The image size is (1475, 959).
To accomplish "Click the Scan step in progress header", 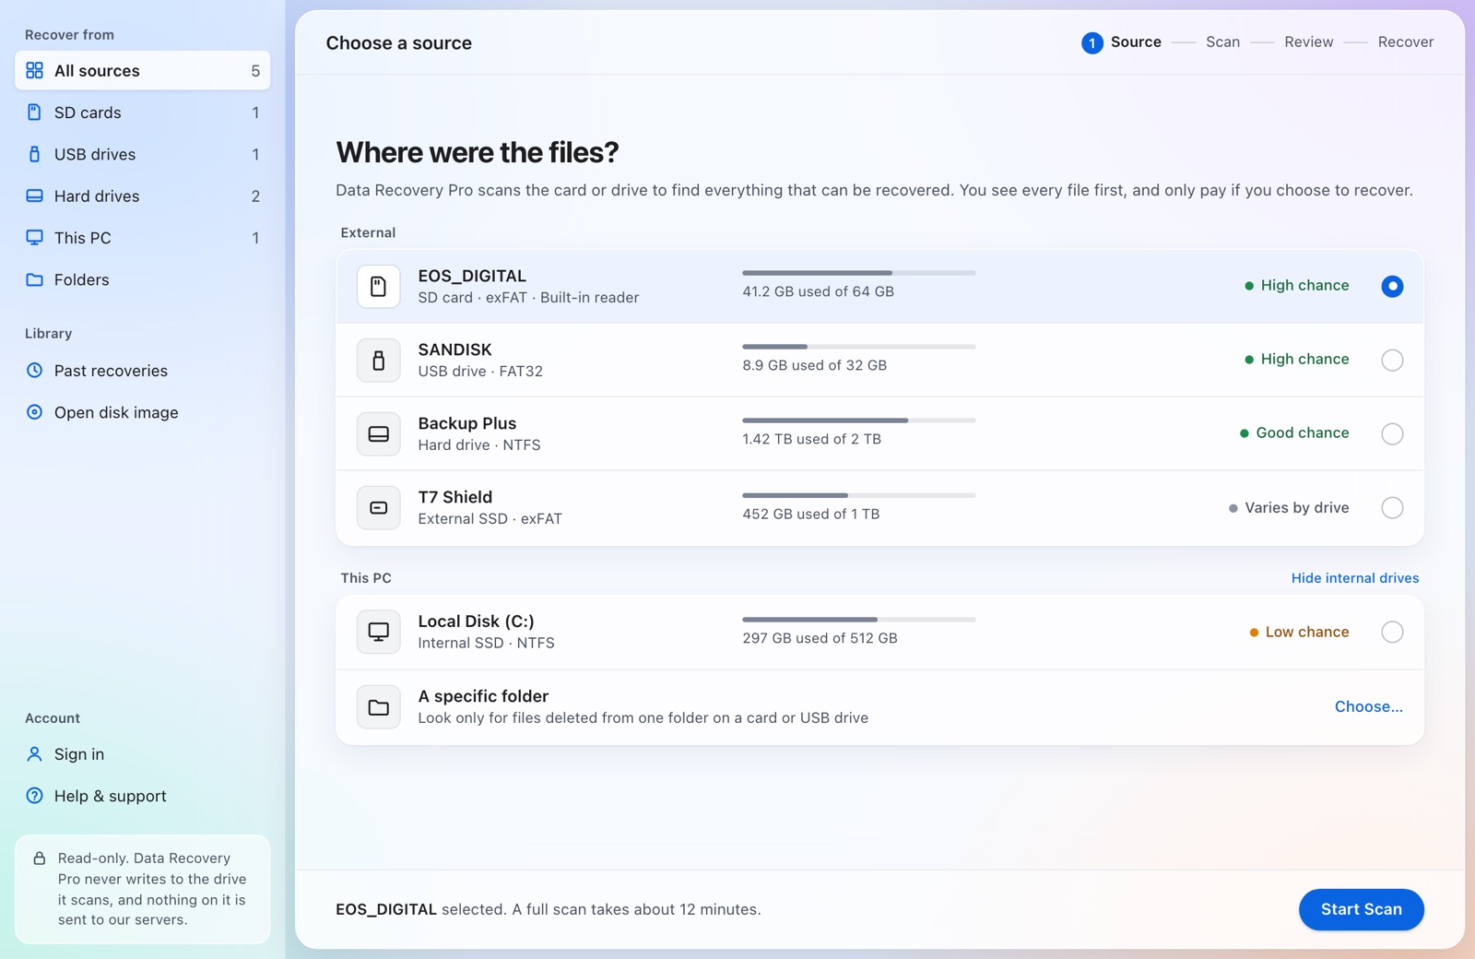I will [x=1222, y=42].
